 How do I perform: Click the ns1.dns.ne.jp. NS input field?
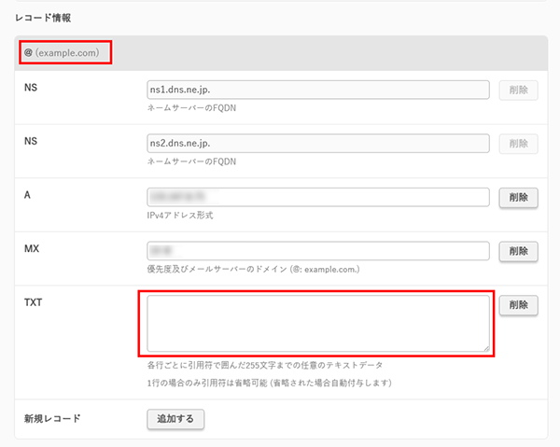[318, 90]
